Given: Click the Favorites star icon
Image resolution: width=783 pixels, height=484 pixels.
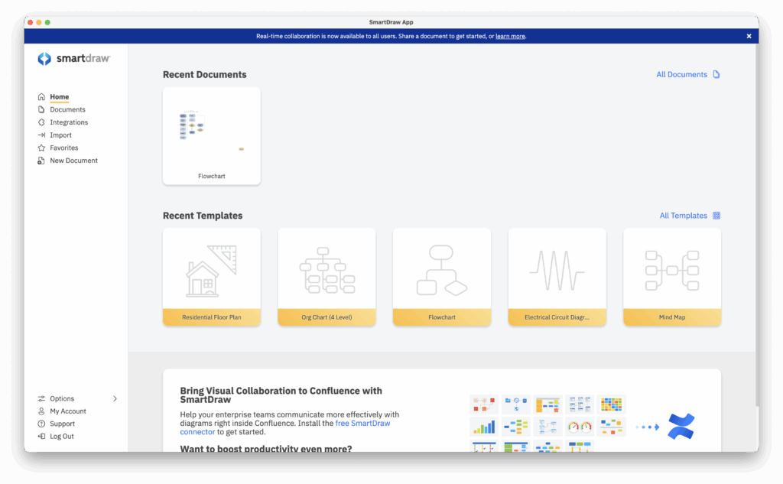Looking at the screenshot, I should pos(41,148).
